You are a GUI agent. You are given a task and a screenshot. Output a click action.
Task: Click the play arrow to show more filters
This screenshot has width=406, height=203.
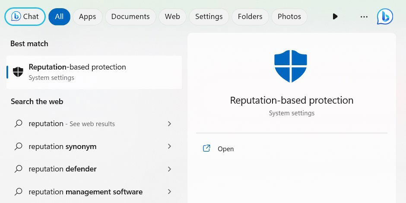click(335, 16)
